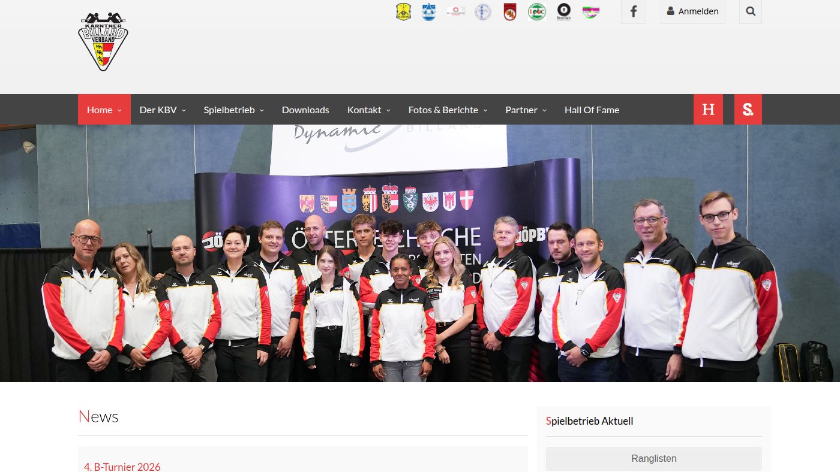Open the yellow shield club logo
840x472 pixels.
pyautogui.click(x=403, y=11)
